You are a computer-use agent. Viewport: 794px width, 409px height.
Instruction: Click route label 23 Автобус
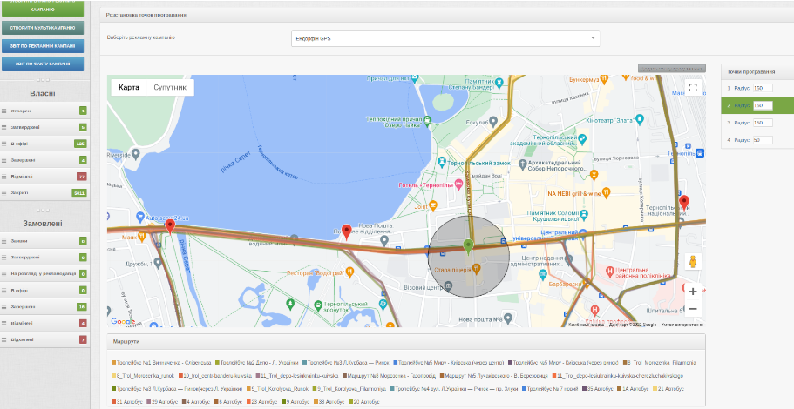264,402
